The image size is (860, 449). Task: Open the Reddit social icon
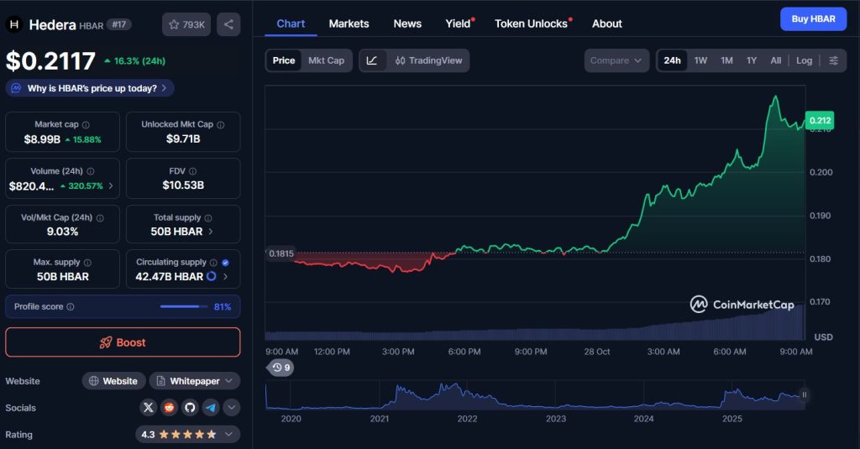pyautogui.click(x=169, y=408)
